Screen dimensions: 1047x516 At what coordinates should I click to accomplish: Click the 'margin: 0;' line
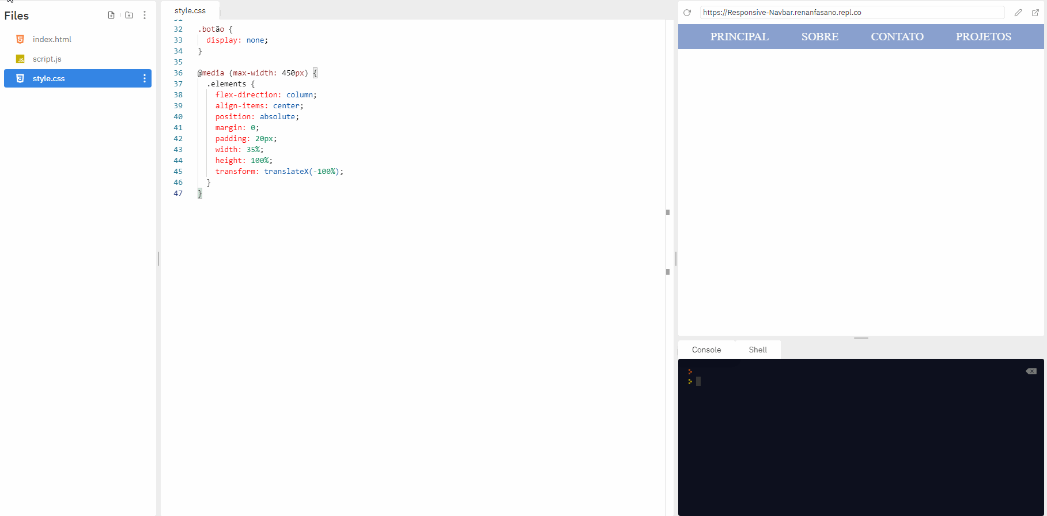(x=237, y=128)
